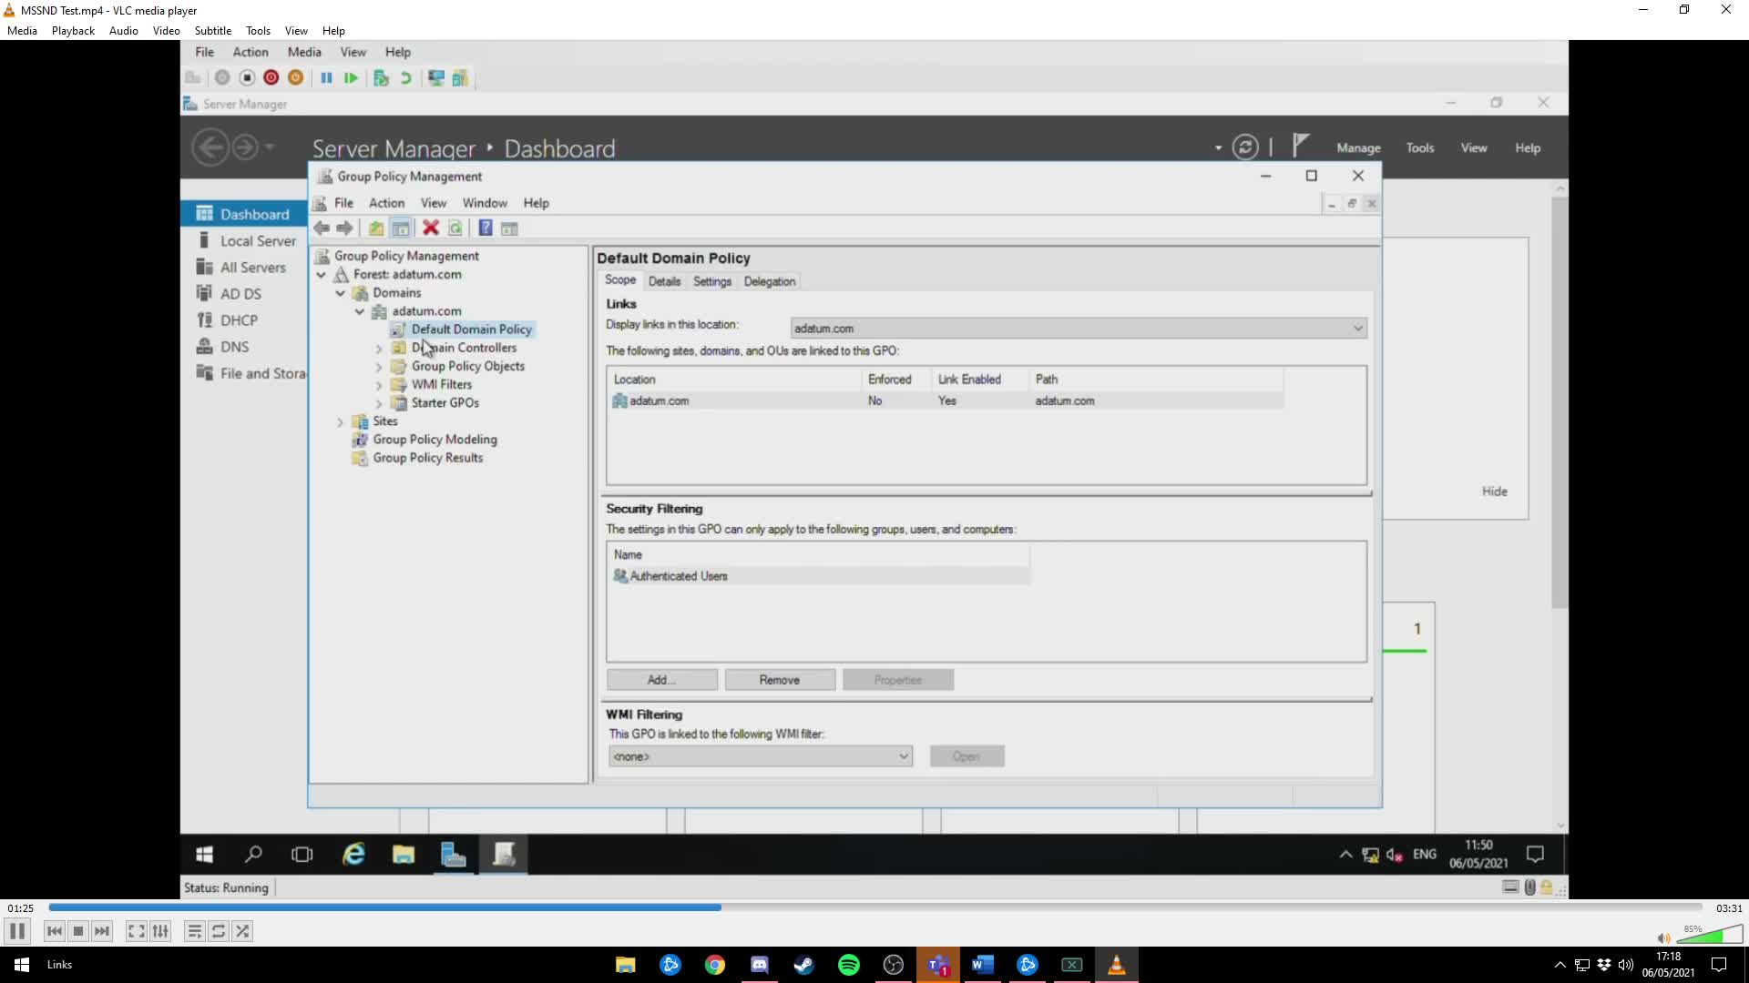This screenshot has height=983, width=1749.
Task: Click the VM checkpoint icon
Action: [382, 78]
